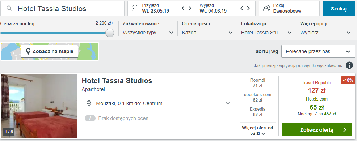Open the Pokój Dwuosobowy room selector
357x141 pixels.
coord(289,9)
